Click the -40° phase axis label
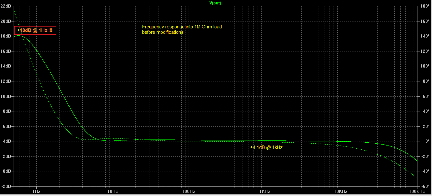 [426, 171]
